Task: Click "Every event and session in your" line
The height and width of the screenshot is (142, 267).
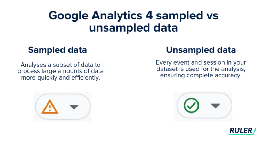Action: point(201,62)
